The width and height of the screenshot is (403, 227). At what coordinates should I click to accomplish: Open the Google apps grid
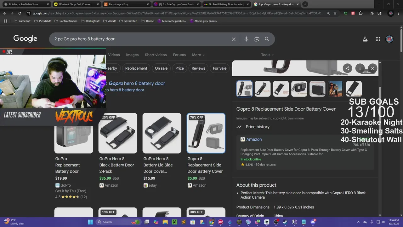click(378, 39)
